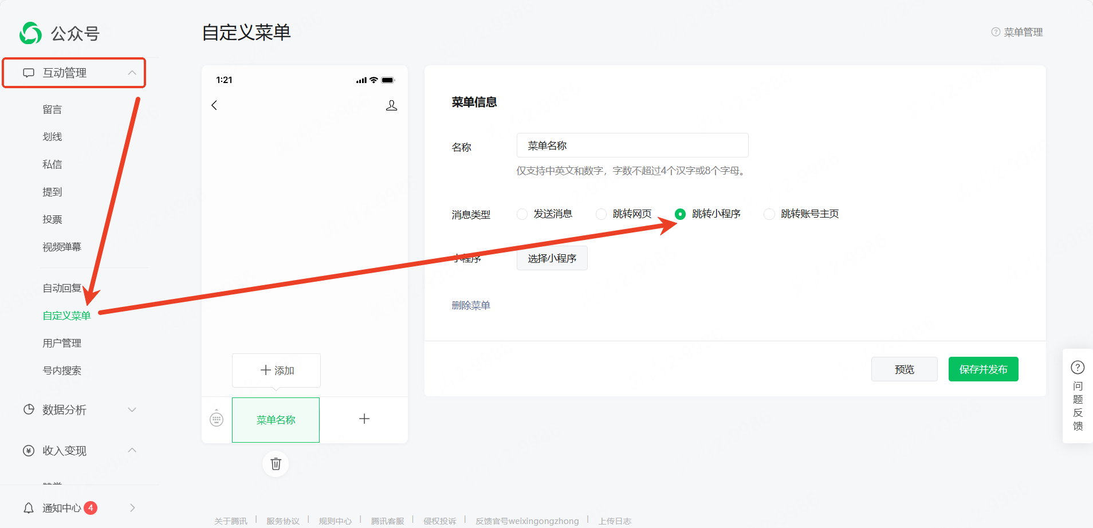
Task: Open 问题反馈 help icon on right edge
Action: (1078, 367)
